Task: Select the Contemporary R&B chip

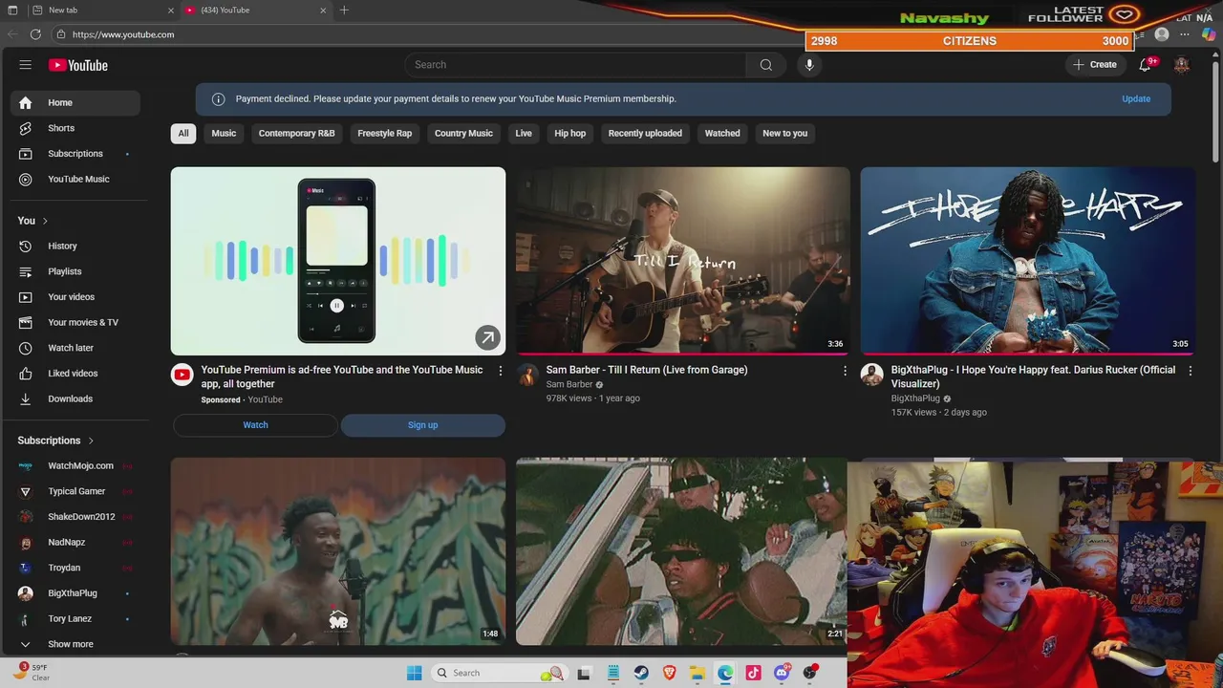Action: point(296,133)
